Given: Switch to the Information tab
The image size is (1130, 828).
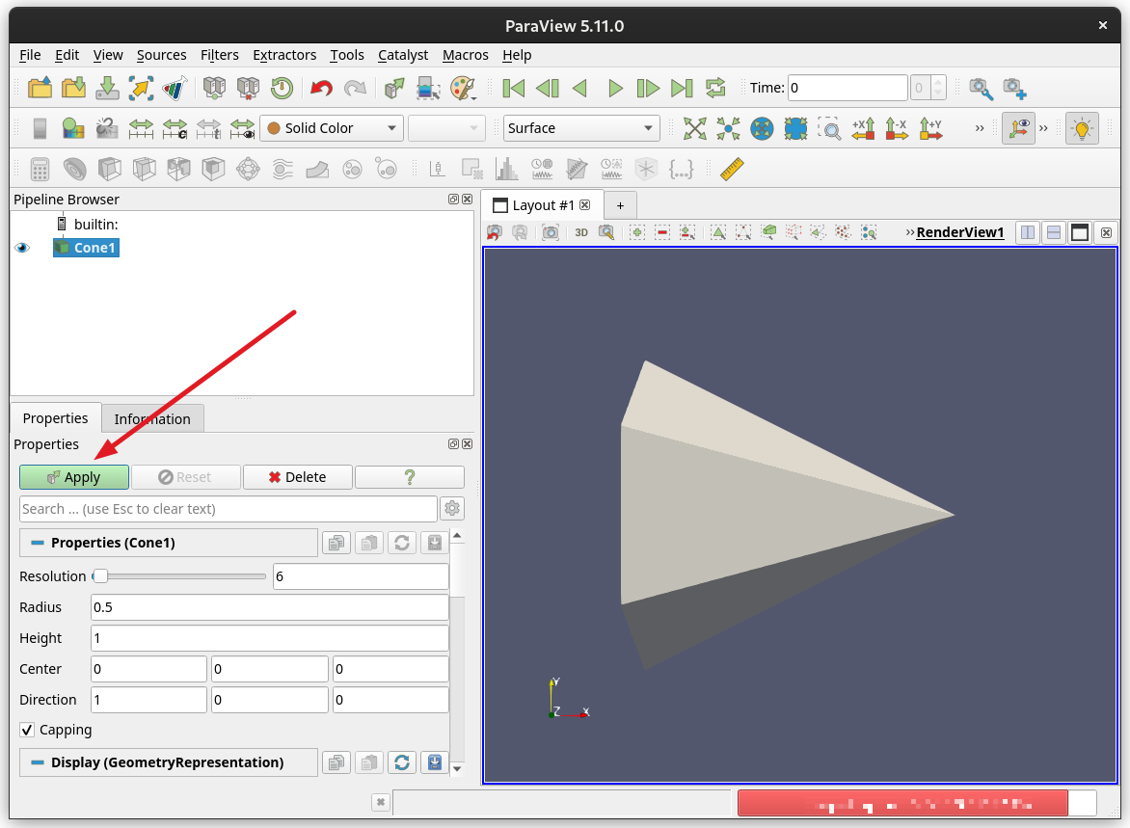Looking at the screenshot, I should (x=152, y=418).
